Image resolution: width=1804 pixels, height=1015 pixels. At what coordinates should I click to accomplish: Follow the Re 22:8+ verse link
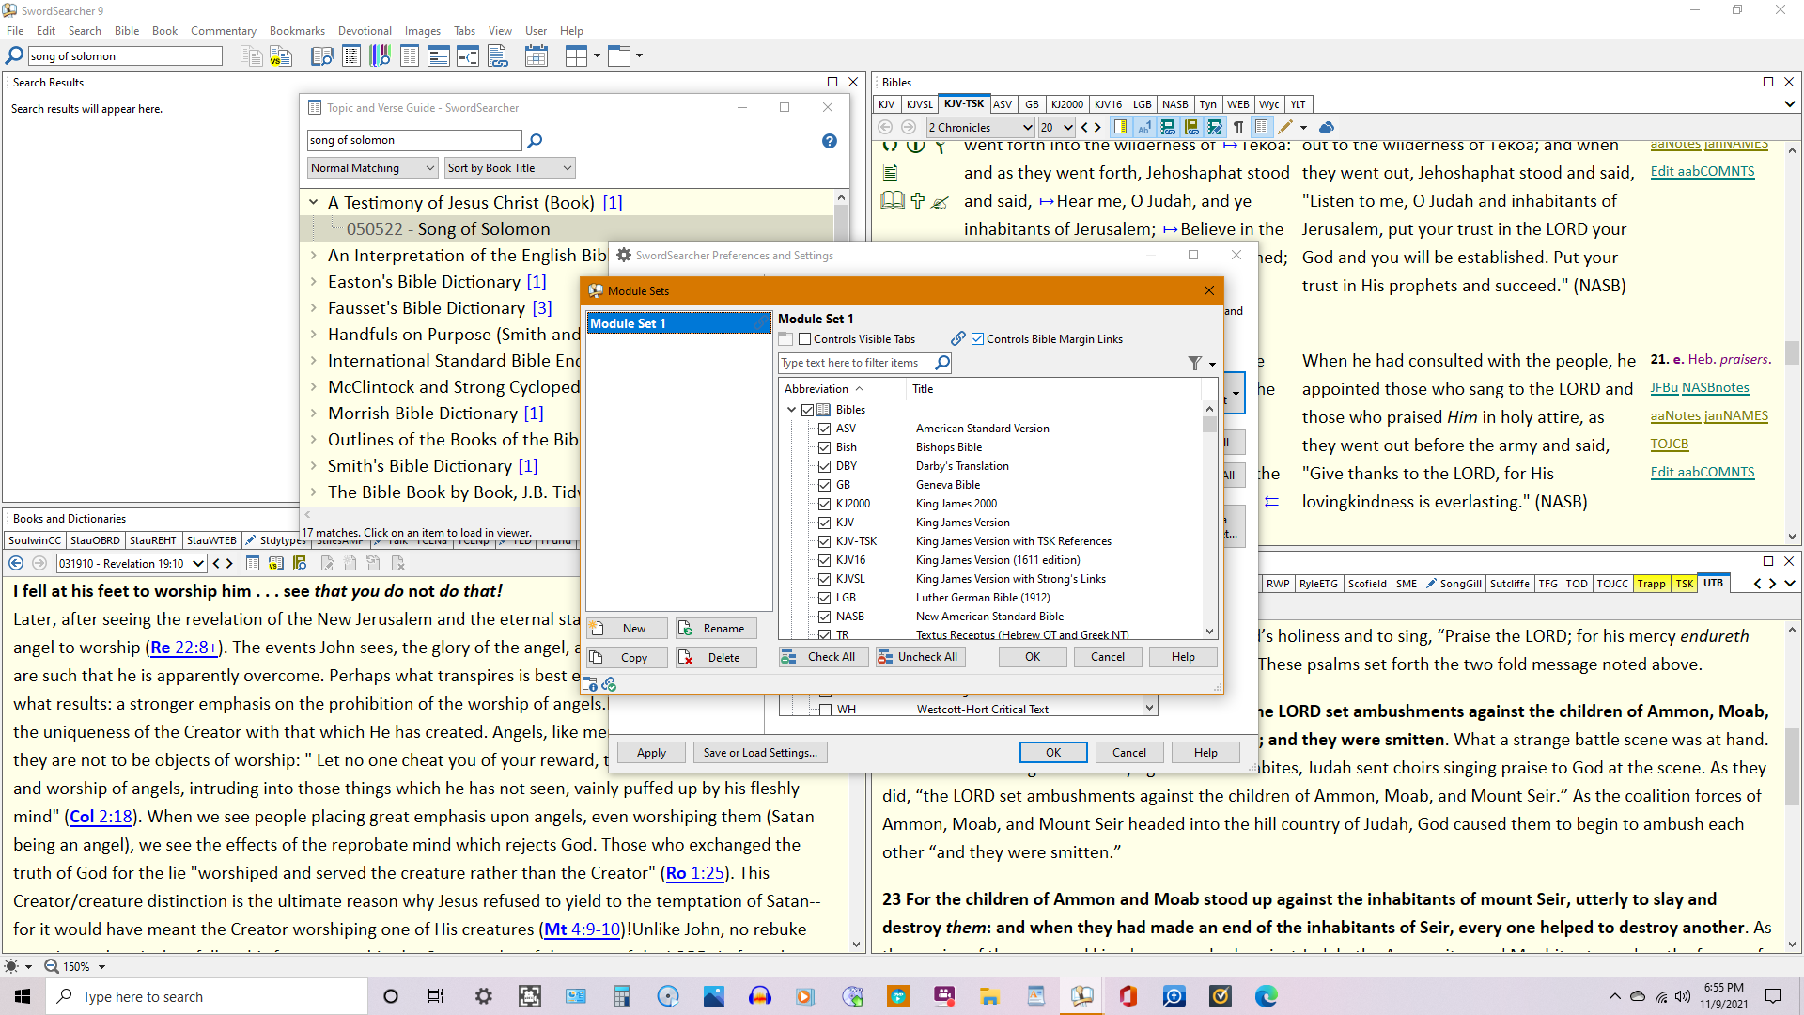pos(184,648)
